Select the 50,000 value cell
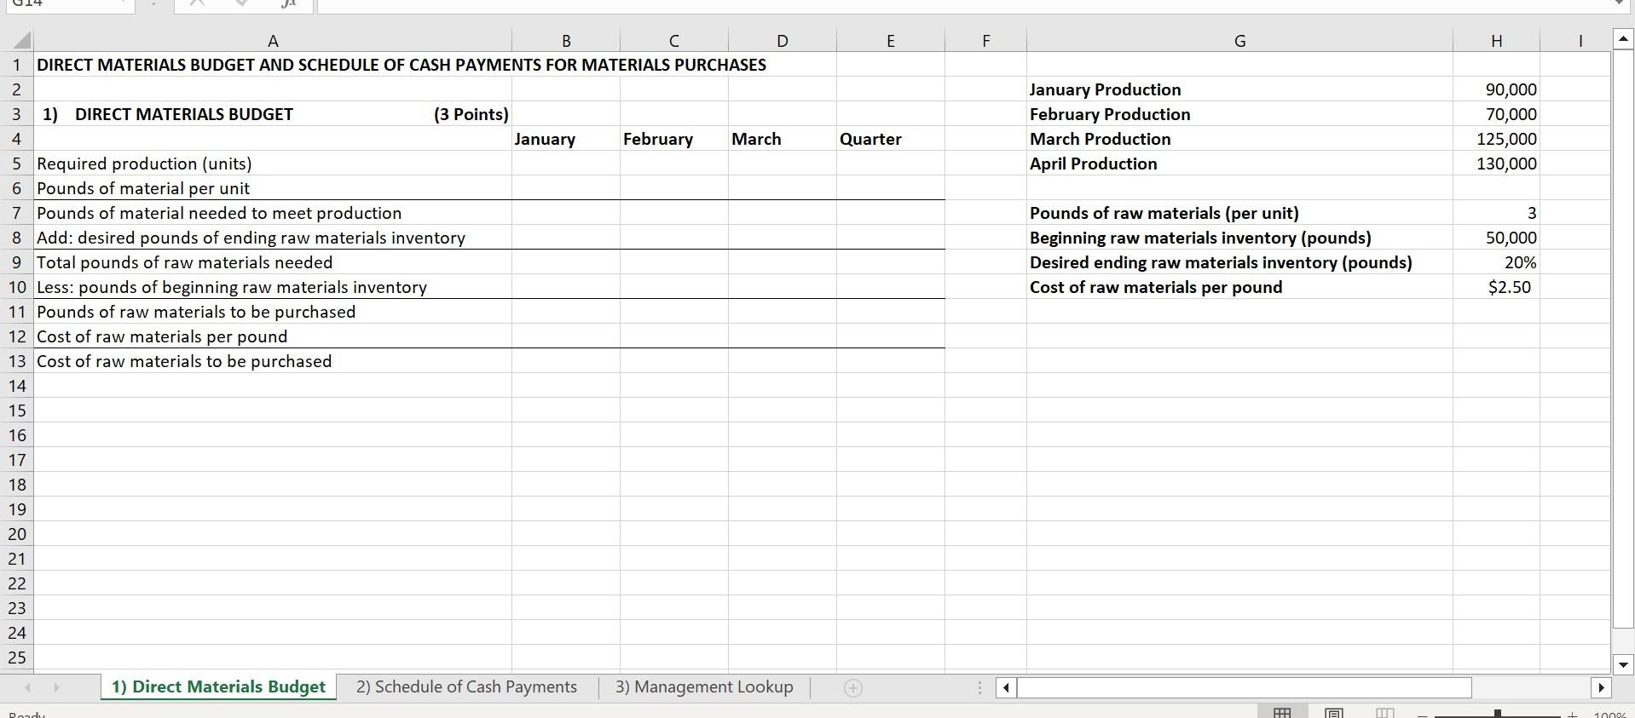The width and height of the screenshot is (1635, 718). pyautogui.click(x=1497, y=238)
